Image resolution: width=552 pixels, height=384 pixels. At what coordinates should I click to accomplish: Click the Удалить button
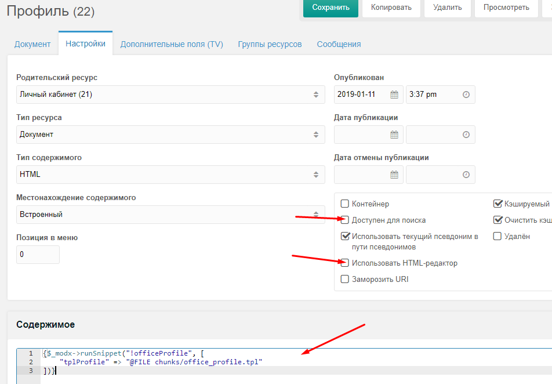[448, 8]
